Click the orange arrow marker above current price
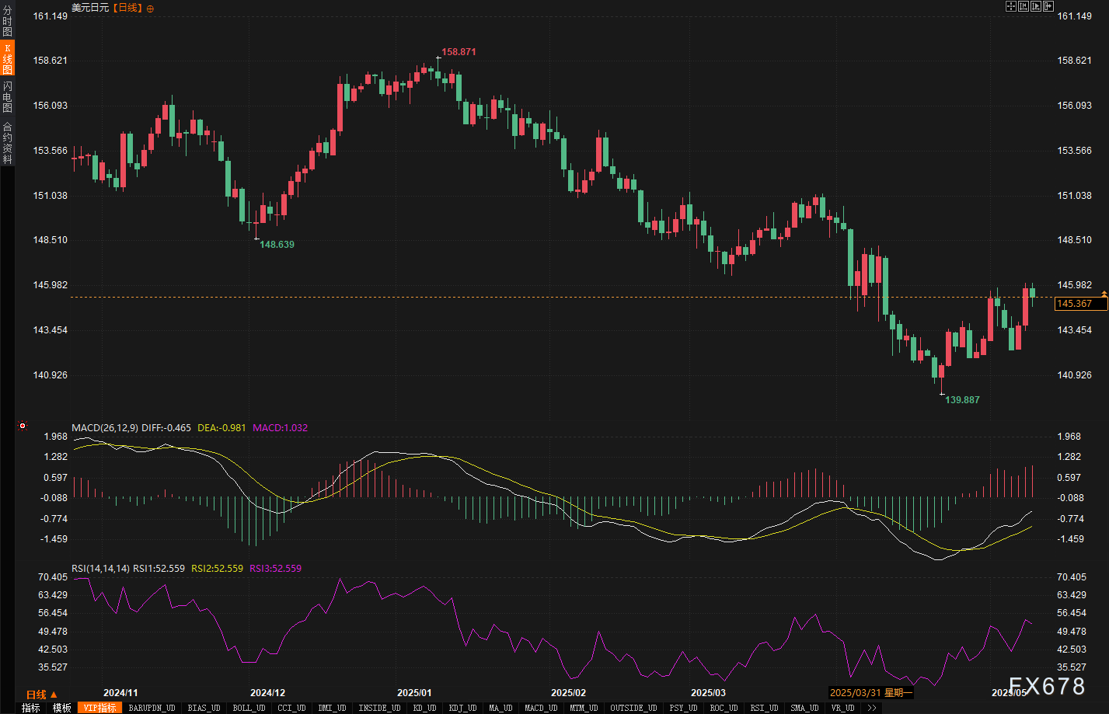Viewport: 1109px width, 714px height. pyautogui.click(x=1104, y=293)
